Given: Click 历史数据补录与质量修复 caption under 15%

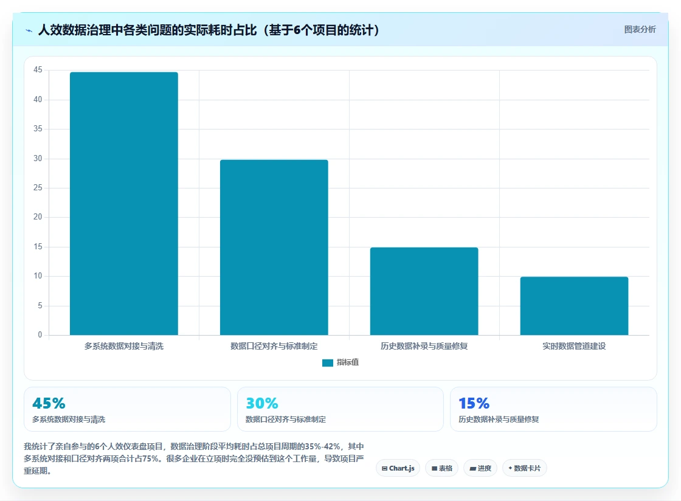Looking at the screenshot, I should 499,420.
